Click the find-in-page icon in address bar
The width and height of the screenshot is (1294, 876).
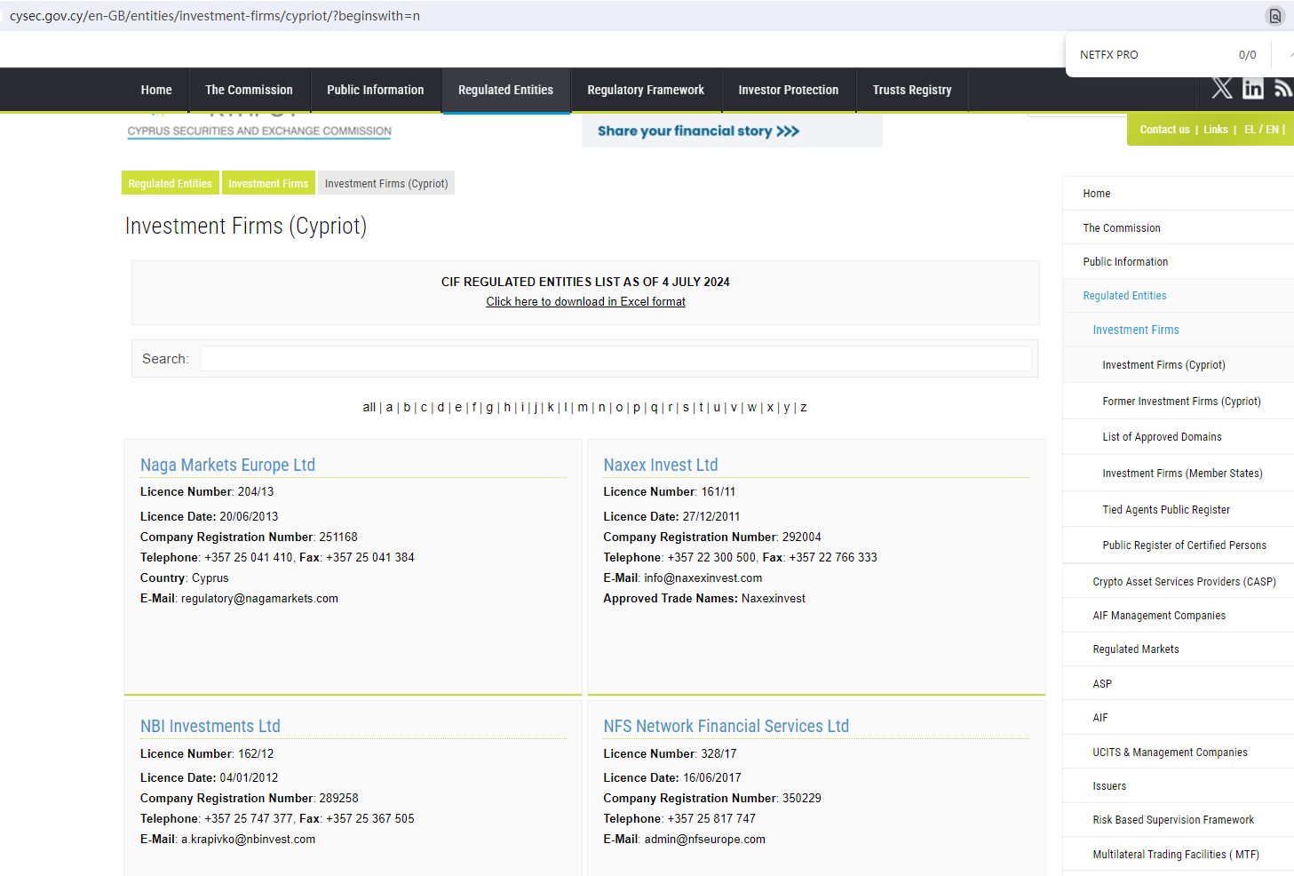pyautogui.click(x=1274, y=16)
